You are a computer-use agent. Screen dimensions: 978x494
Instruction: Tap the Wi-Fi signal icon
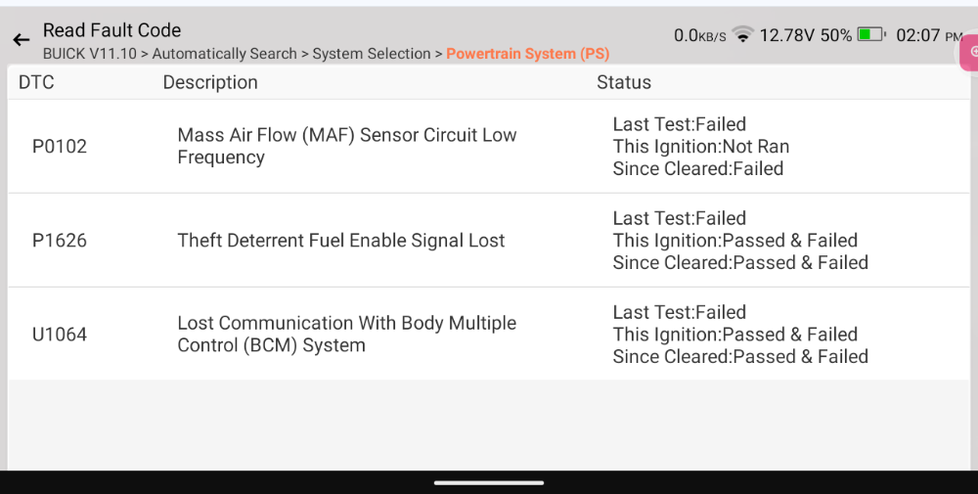[x=743, y=34]
